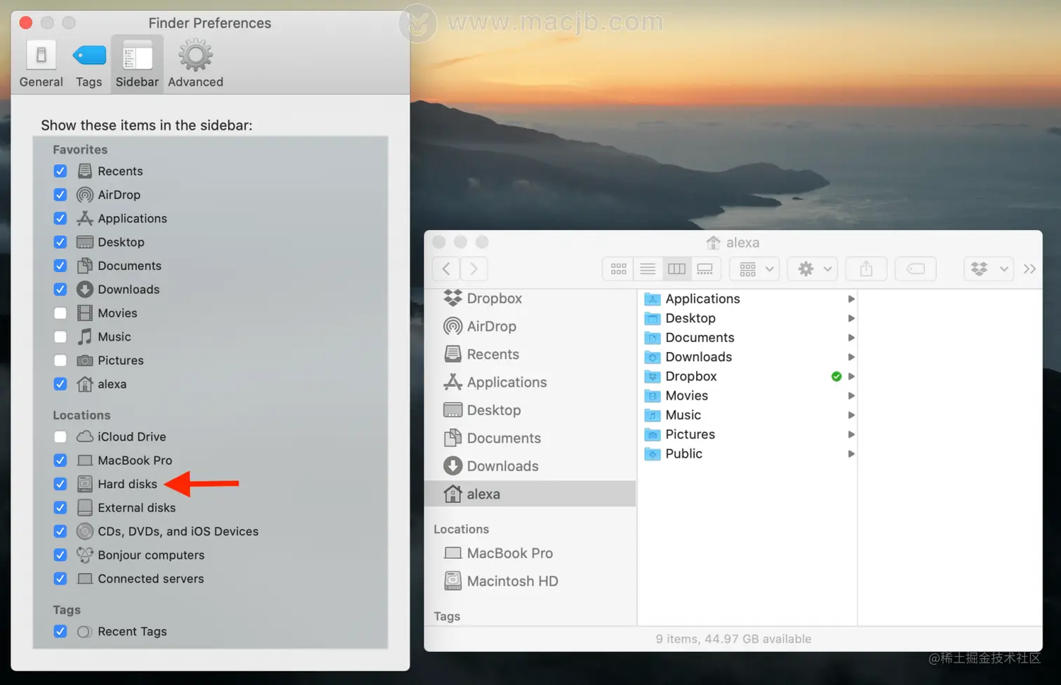This screenshot has height=685, width=1061.
Task: Select Recents in Finder sidebar
Action: (x=531, y=355)
